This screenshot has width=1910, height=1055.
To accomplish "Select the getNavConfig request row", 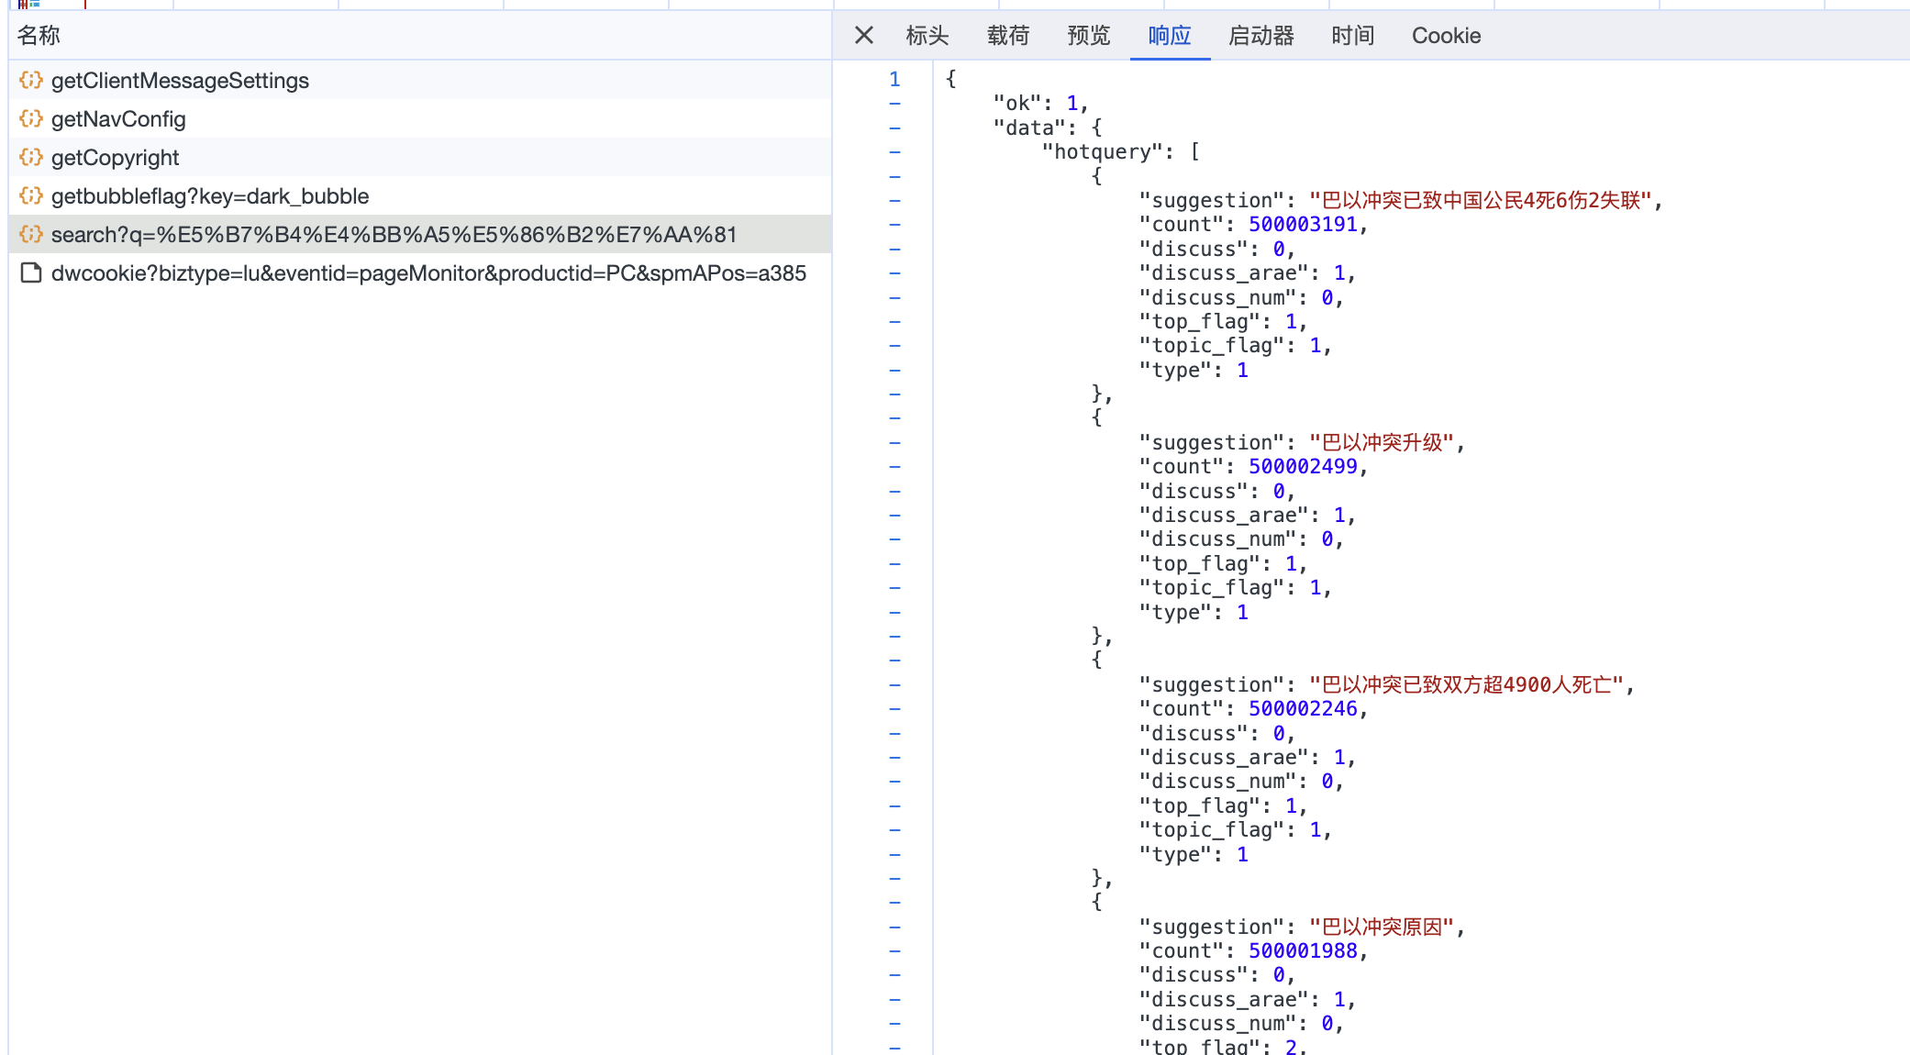I will (x=118, y=119).
